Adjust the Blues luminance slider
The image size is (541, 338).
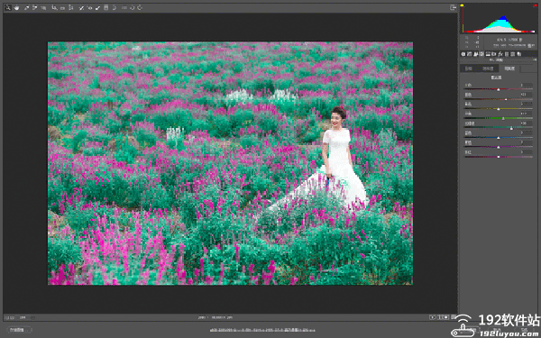[x=499, y=138]
